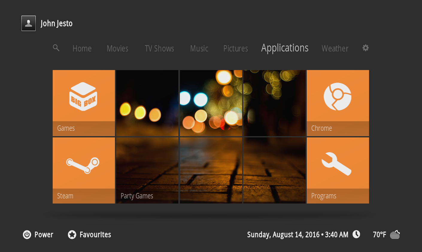
Task: Click the clock icon beside the time
Action: click(x=356, y=234)
